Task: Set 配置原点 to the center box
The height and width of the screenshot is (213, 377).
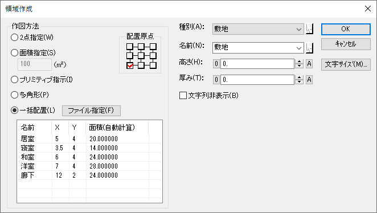Action: (141, 56)
